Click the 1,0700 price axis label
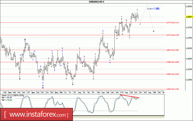193x121 pixels. [189, 38]
